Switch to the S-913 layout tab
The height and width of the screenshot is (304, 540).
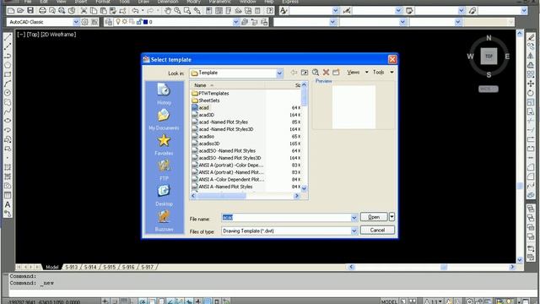coord(72,267)
